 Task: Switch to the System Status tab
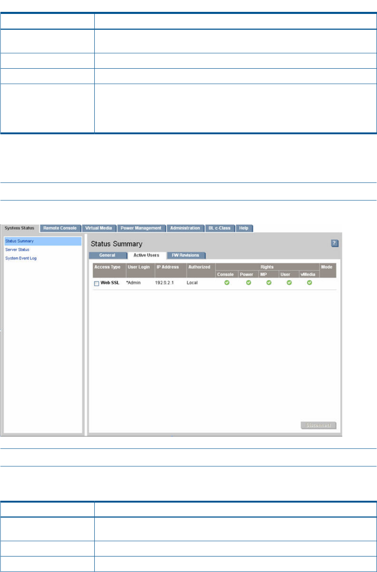[20, 228]
